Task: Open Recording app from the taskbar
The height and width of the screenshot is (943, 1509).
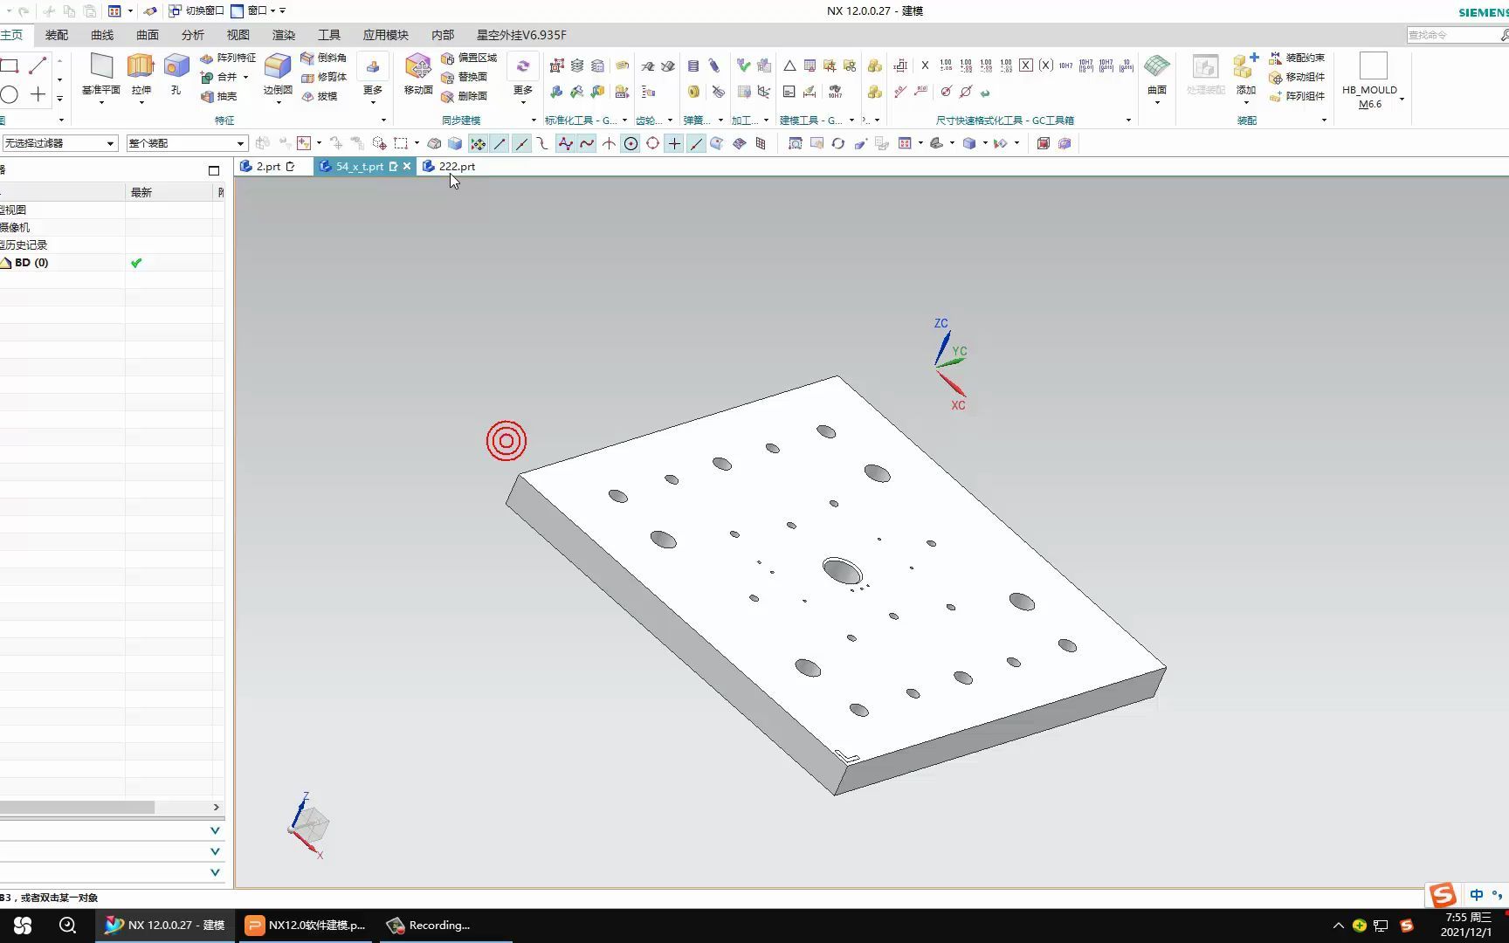Action: point(431,926)
